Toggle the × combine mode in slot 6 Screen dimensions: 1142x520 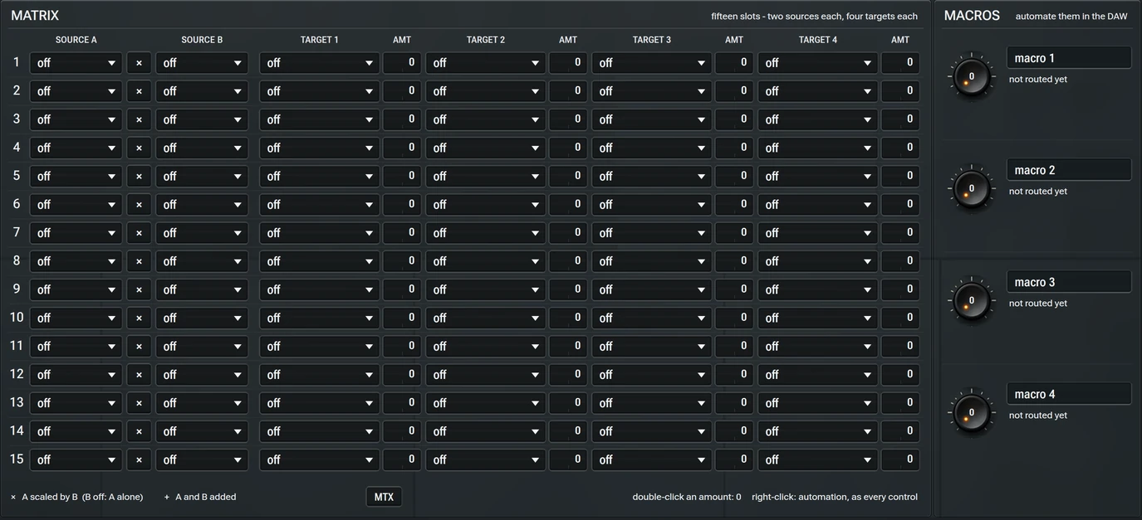[x=139, y=204]
